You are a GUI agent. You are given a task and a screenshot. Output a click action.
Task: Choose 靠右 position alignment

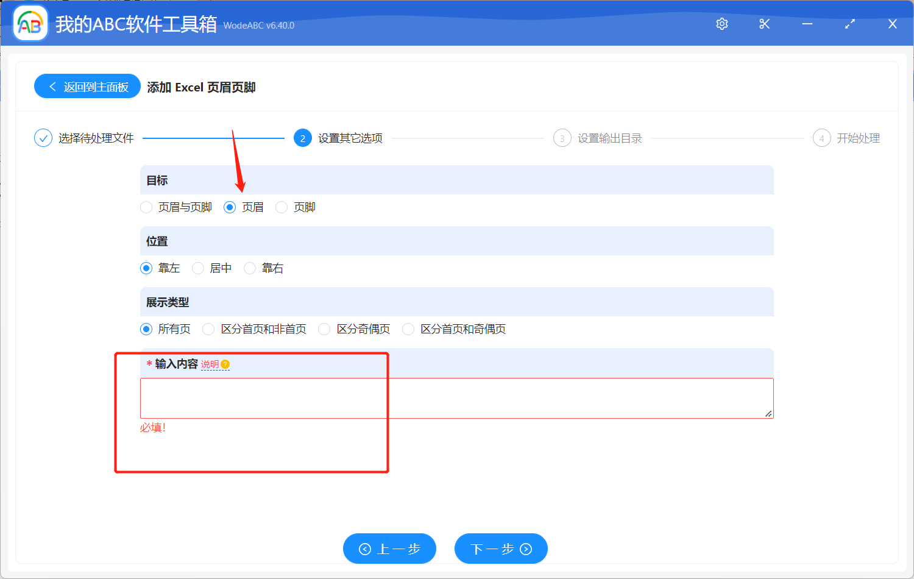coord(250,268)
